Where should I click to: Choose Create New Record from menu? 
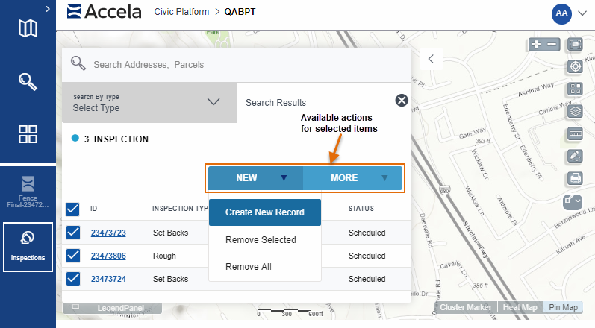coord(265,212)
